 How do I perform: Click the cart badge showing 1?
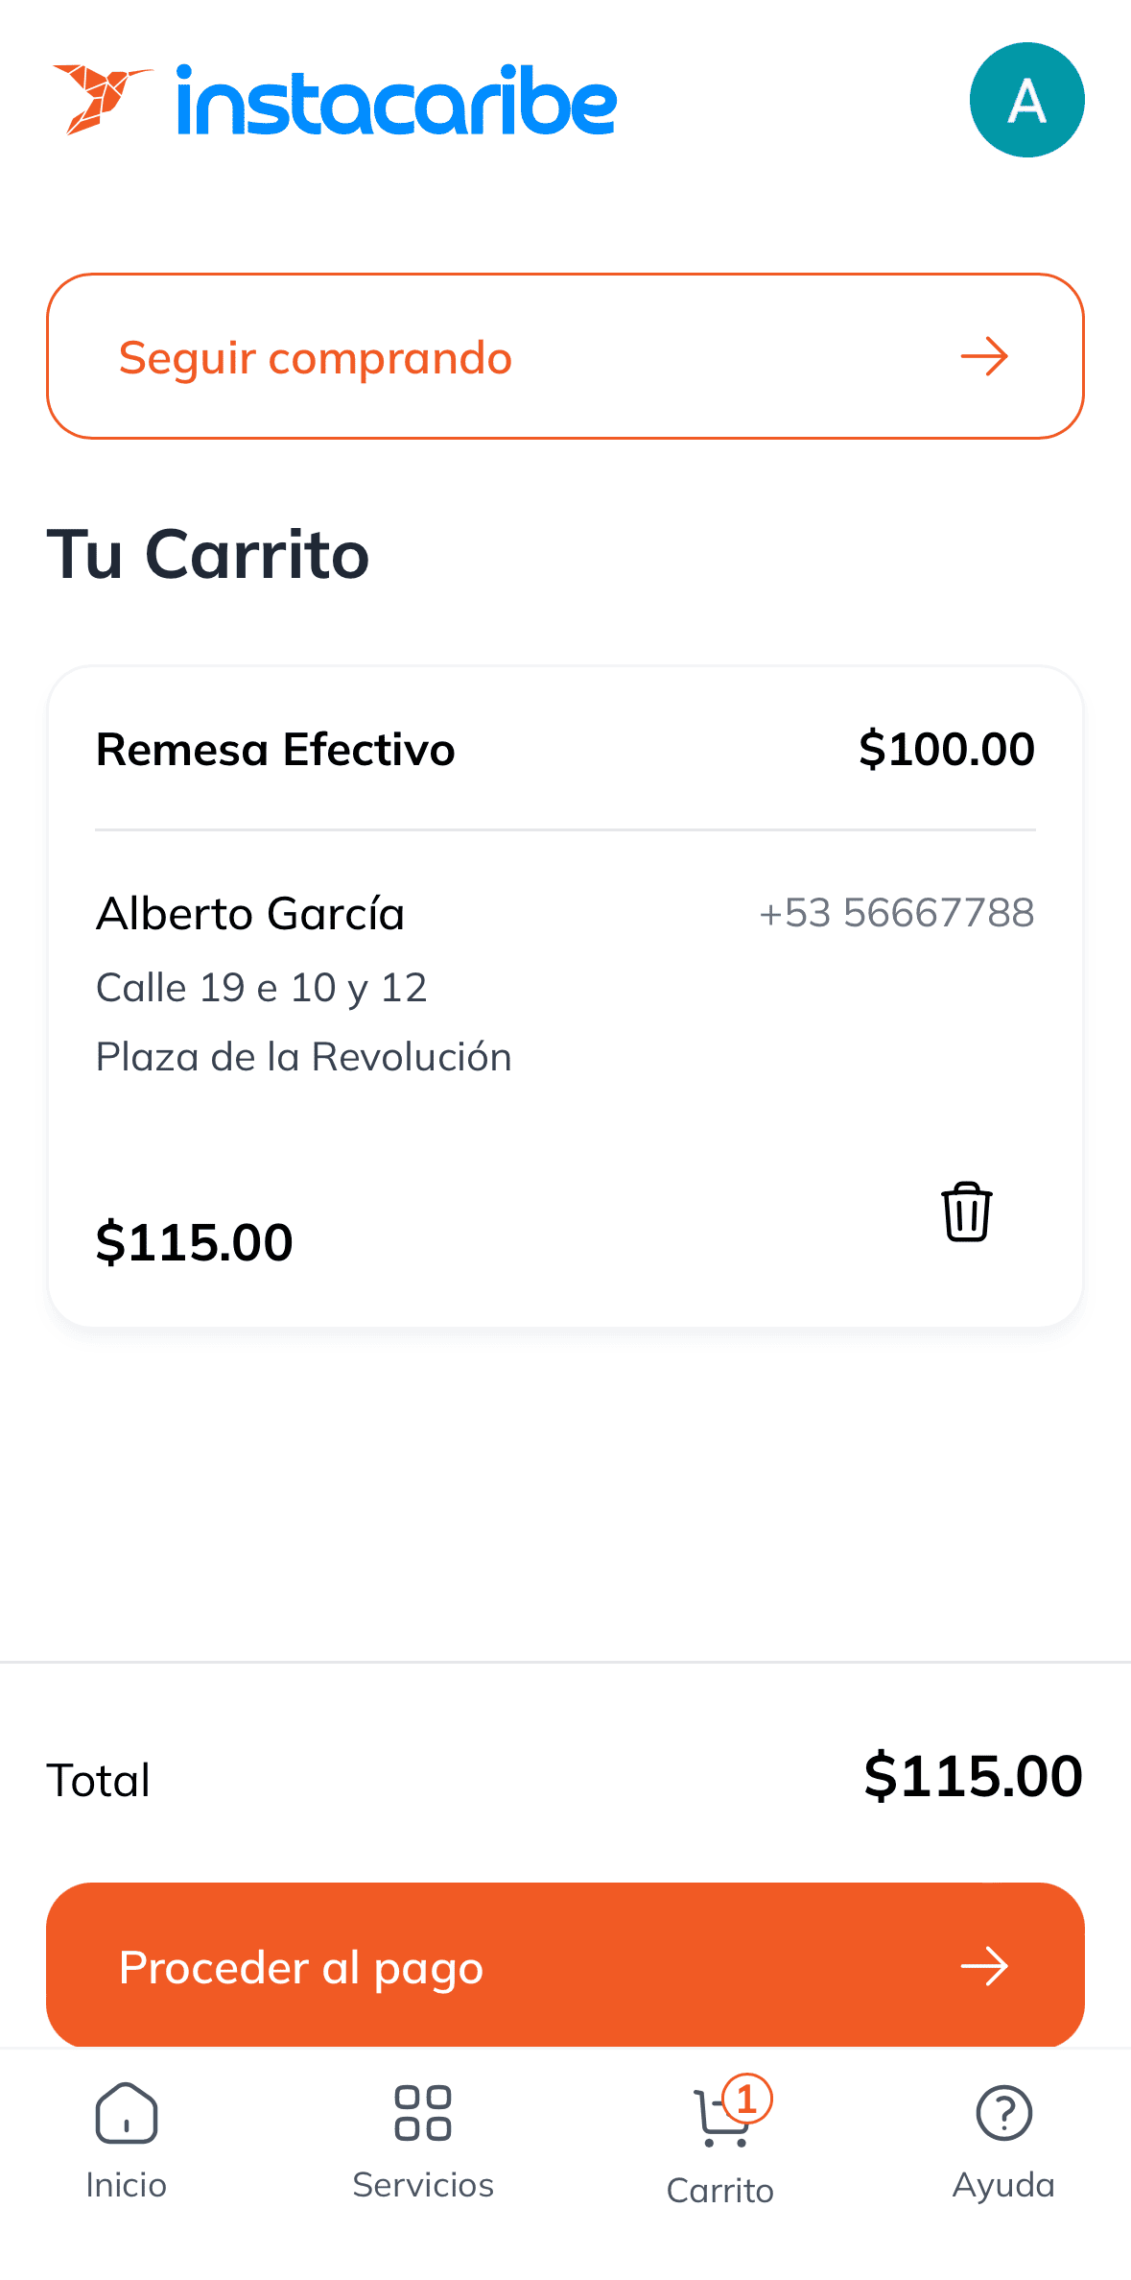[x=747, y=2099]
